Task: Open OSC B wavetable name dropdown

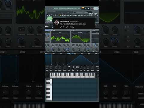Action: [x=80, y=32]
